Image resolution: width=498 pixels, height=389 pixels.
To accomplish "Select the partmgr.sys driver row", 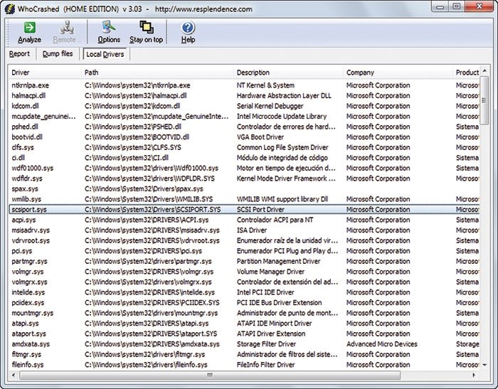I will (244, 261).
